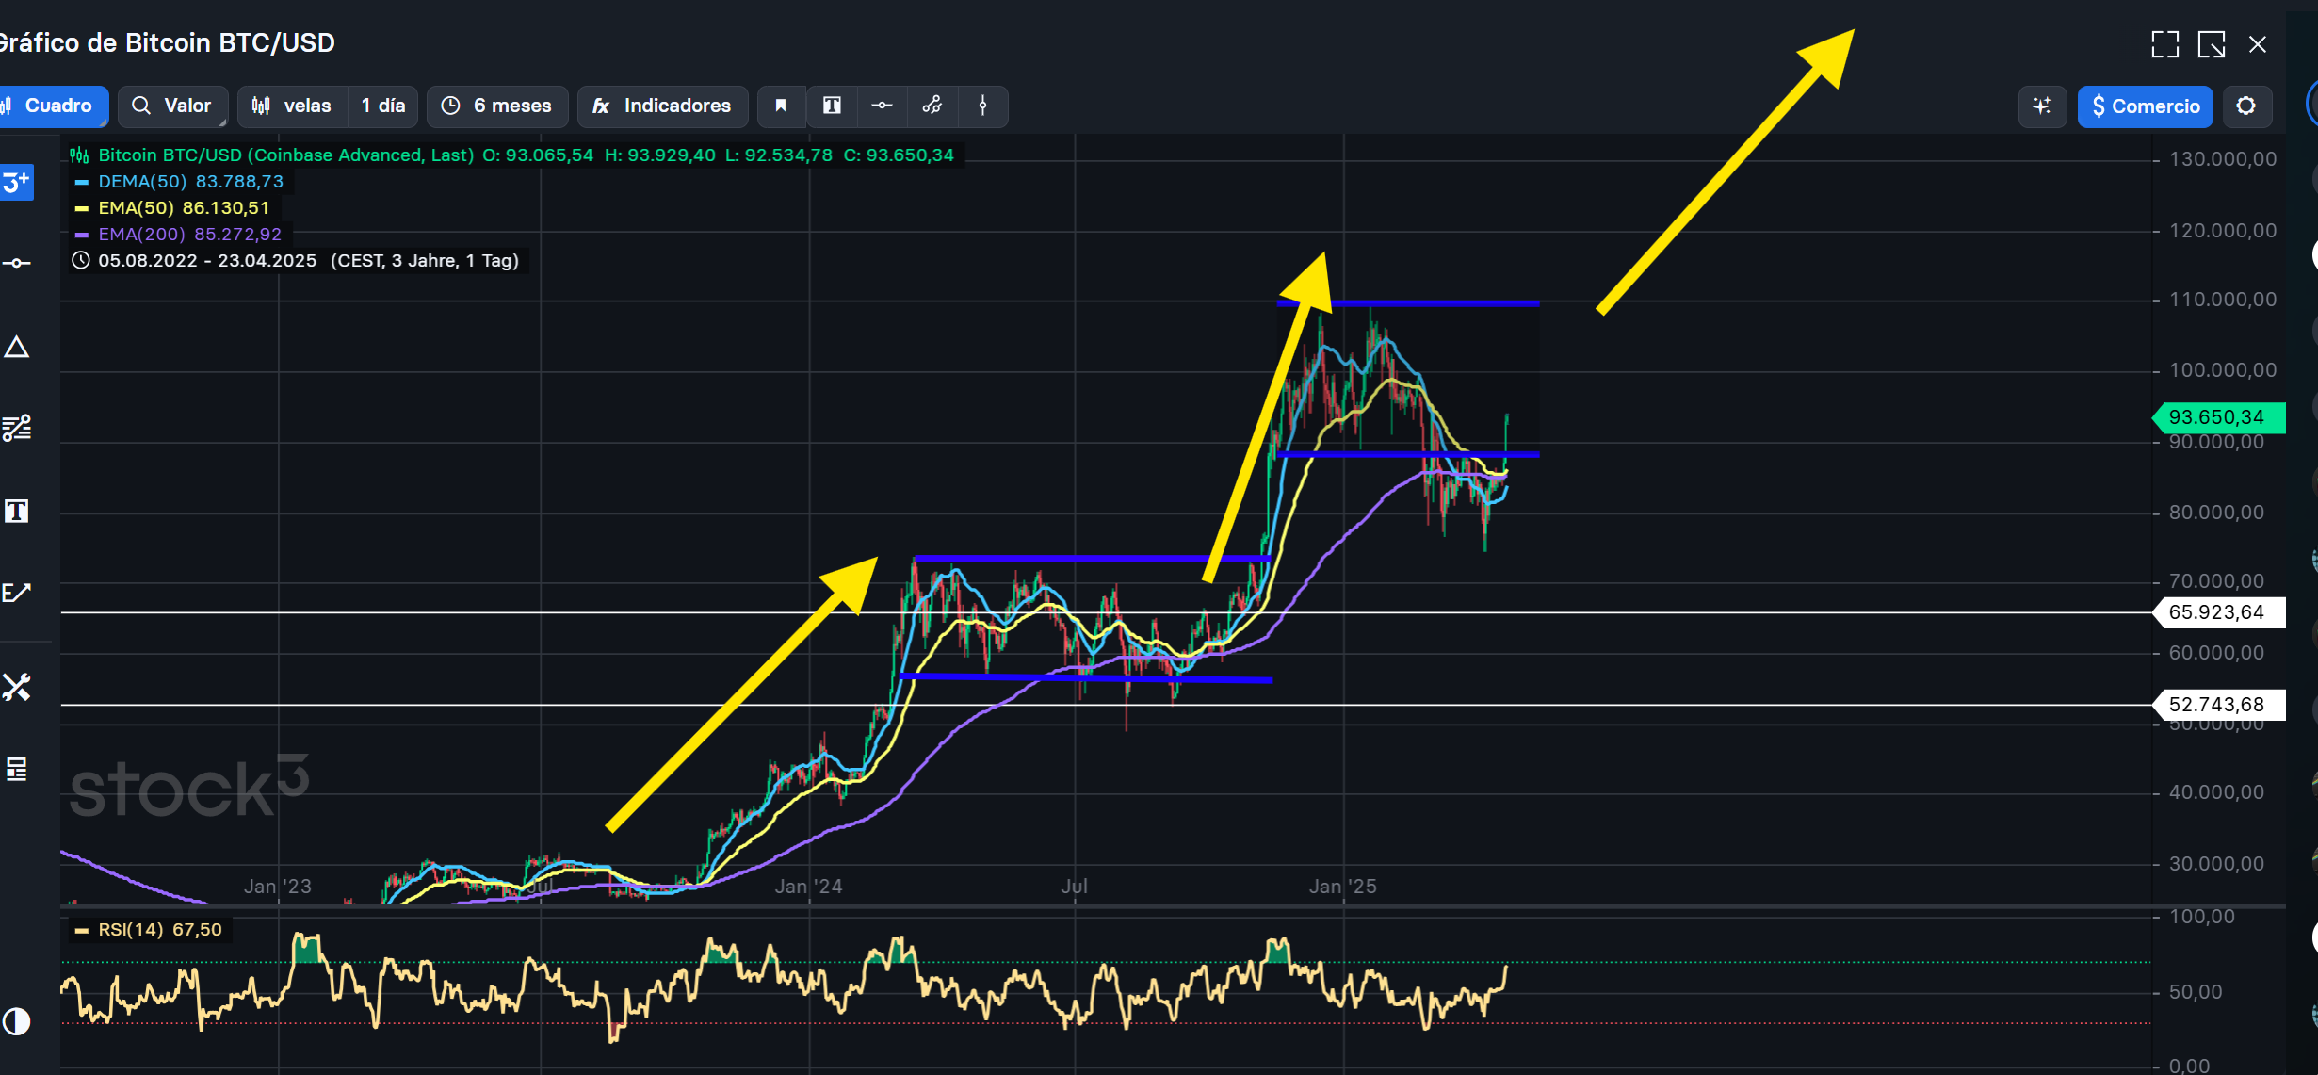Select the sidebar text tool
Screen dimensions: 2318x1075
pos(17,511)
